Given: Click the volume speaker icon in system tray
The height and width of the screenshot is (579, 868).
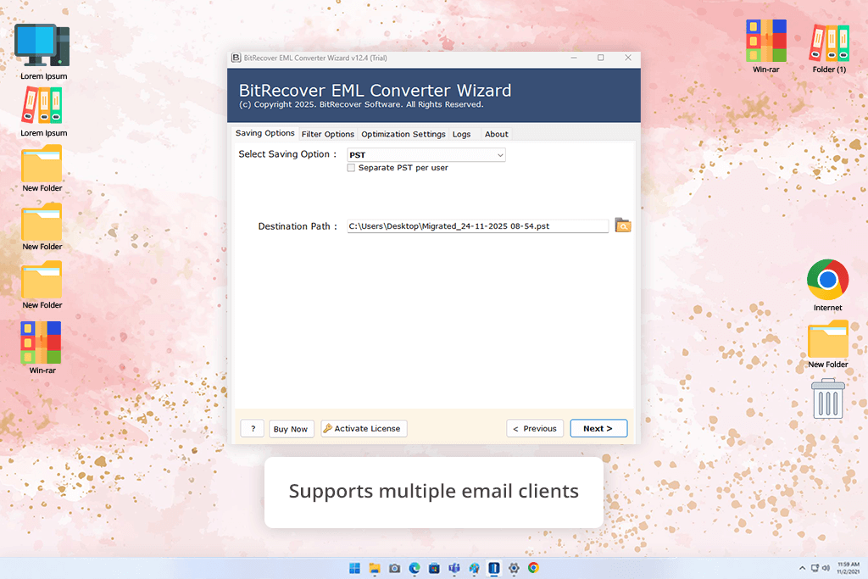Looking at the screenshot, I should (x=826, y=568).
